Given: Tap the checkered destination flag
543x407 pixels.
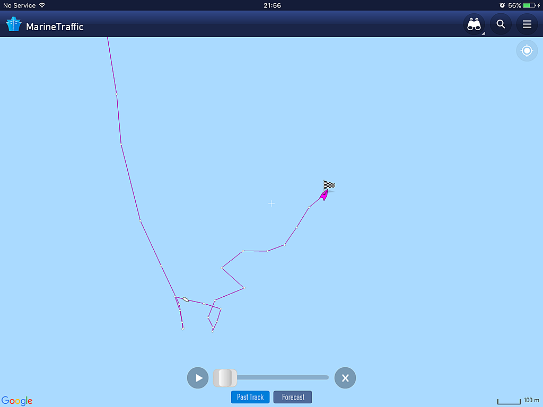Looking at the screenshot, I should pos(329,185).
